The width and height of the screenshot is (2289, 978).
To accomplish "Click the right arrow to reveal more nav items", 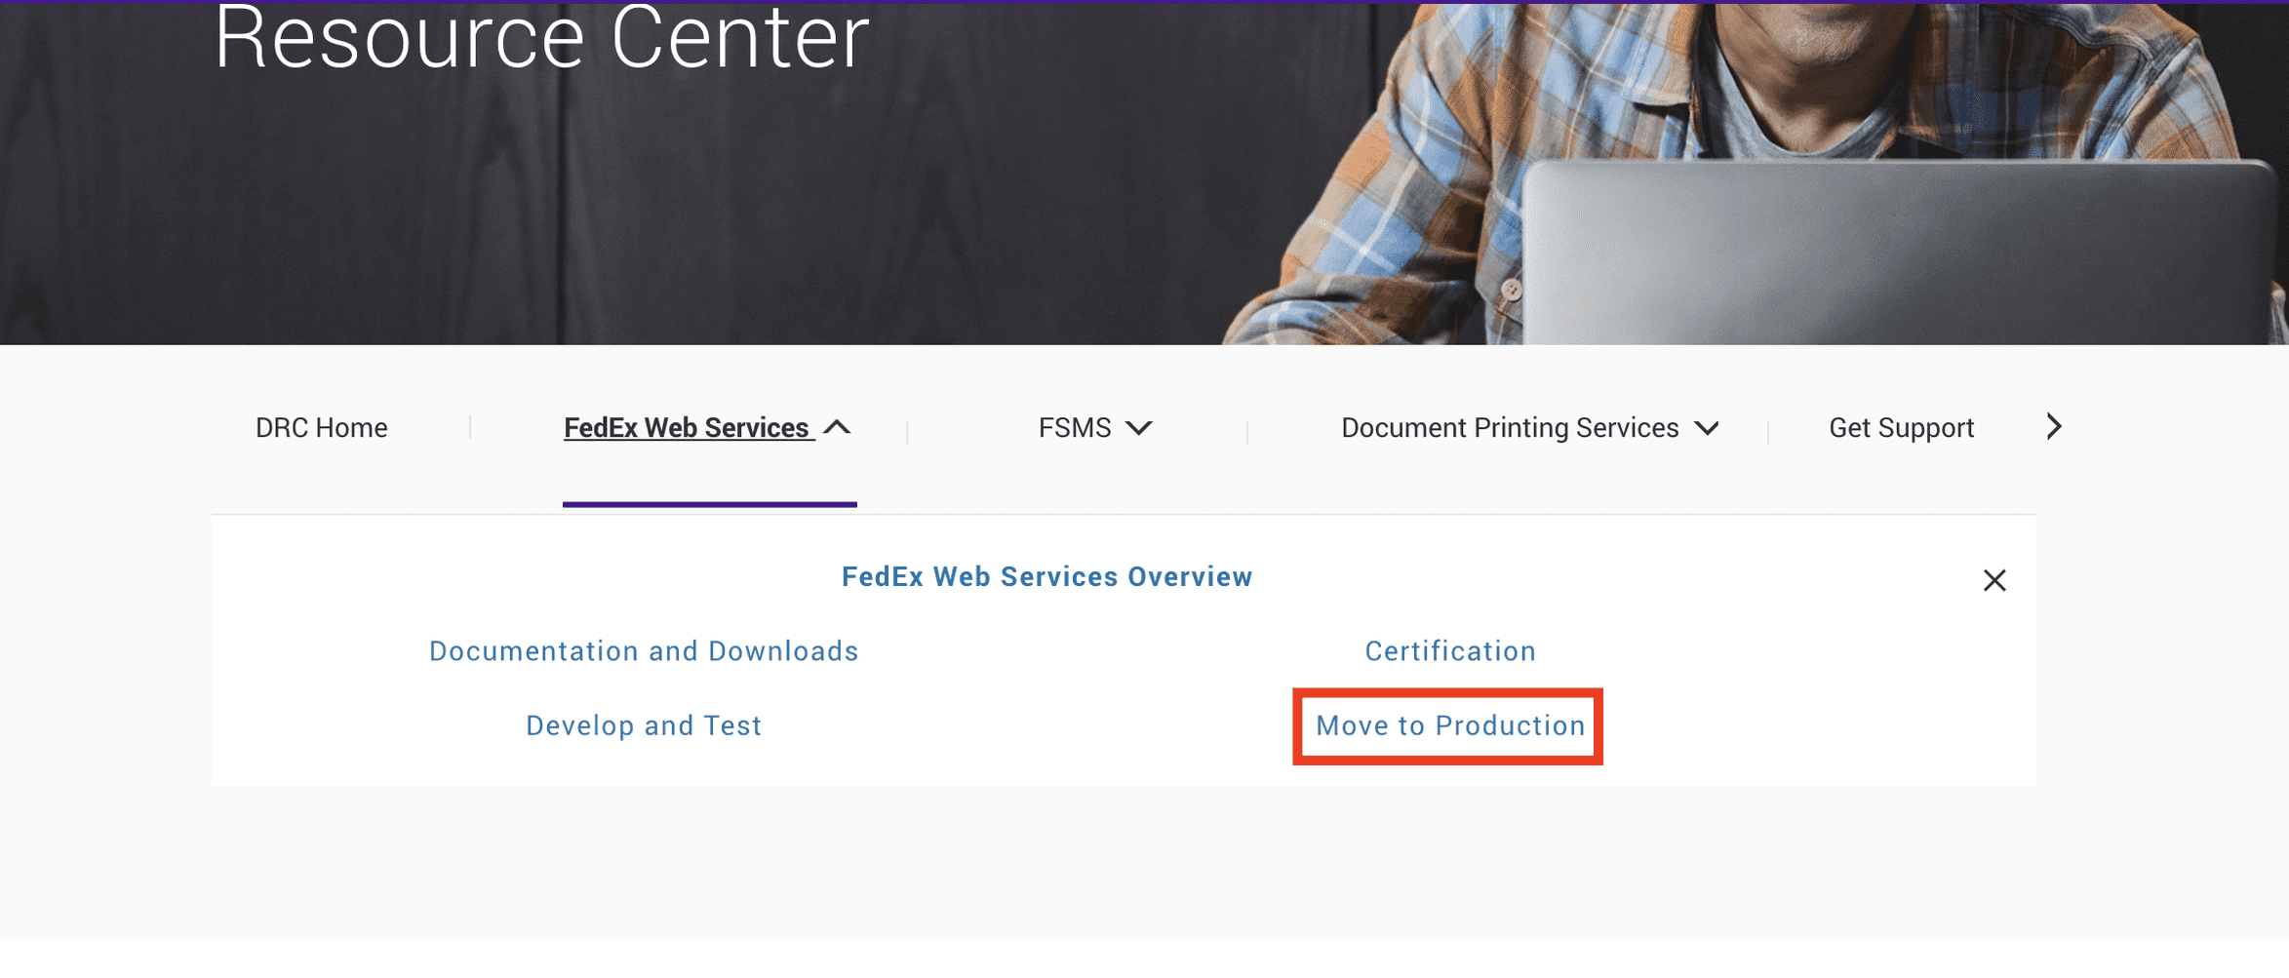I will 2054,426.
